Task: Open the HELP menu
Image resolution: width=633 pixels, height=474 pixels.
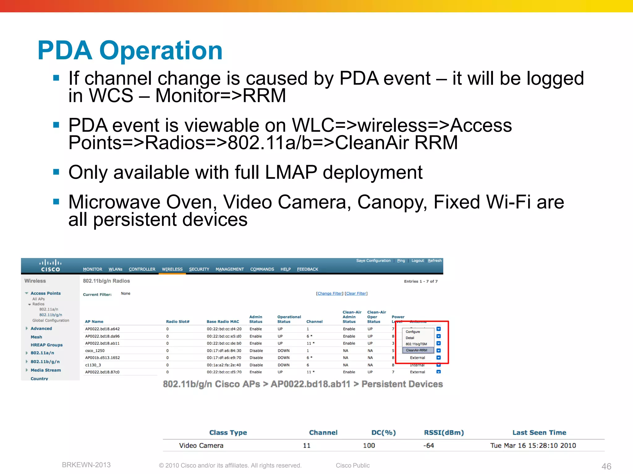Action: tap(286, 269)
